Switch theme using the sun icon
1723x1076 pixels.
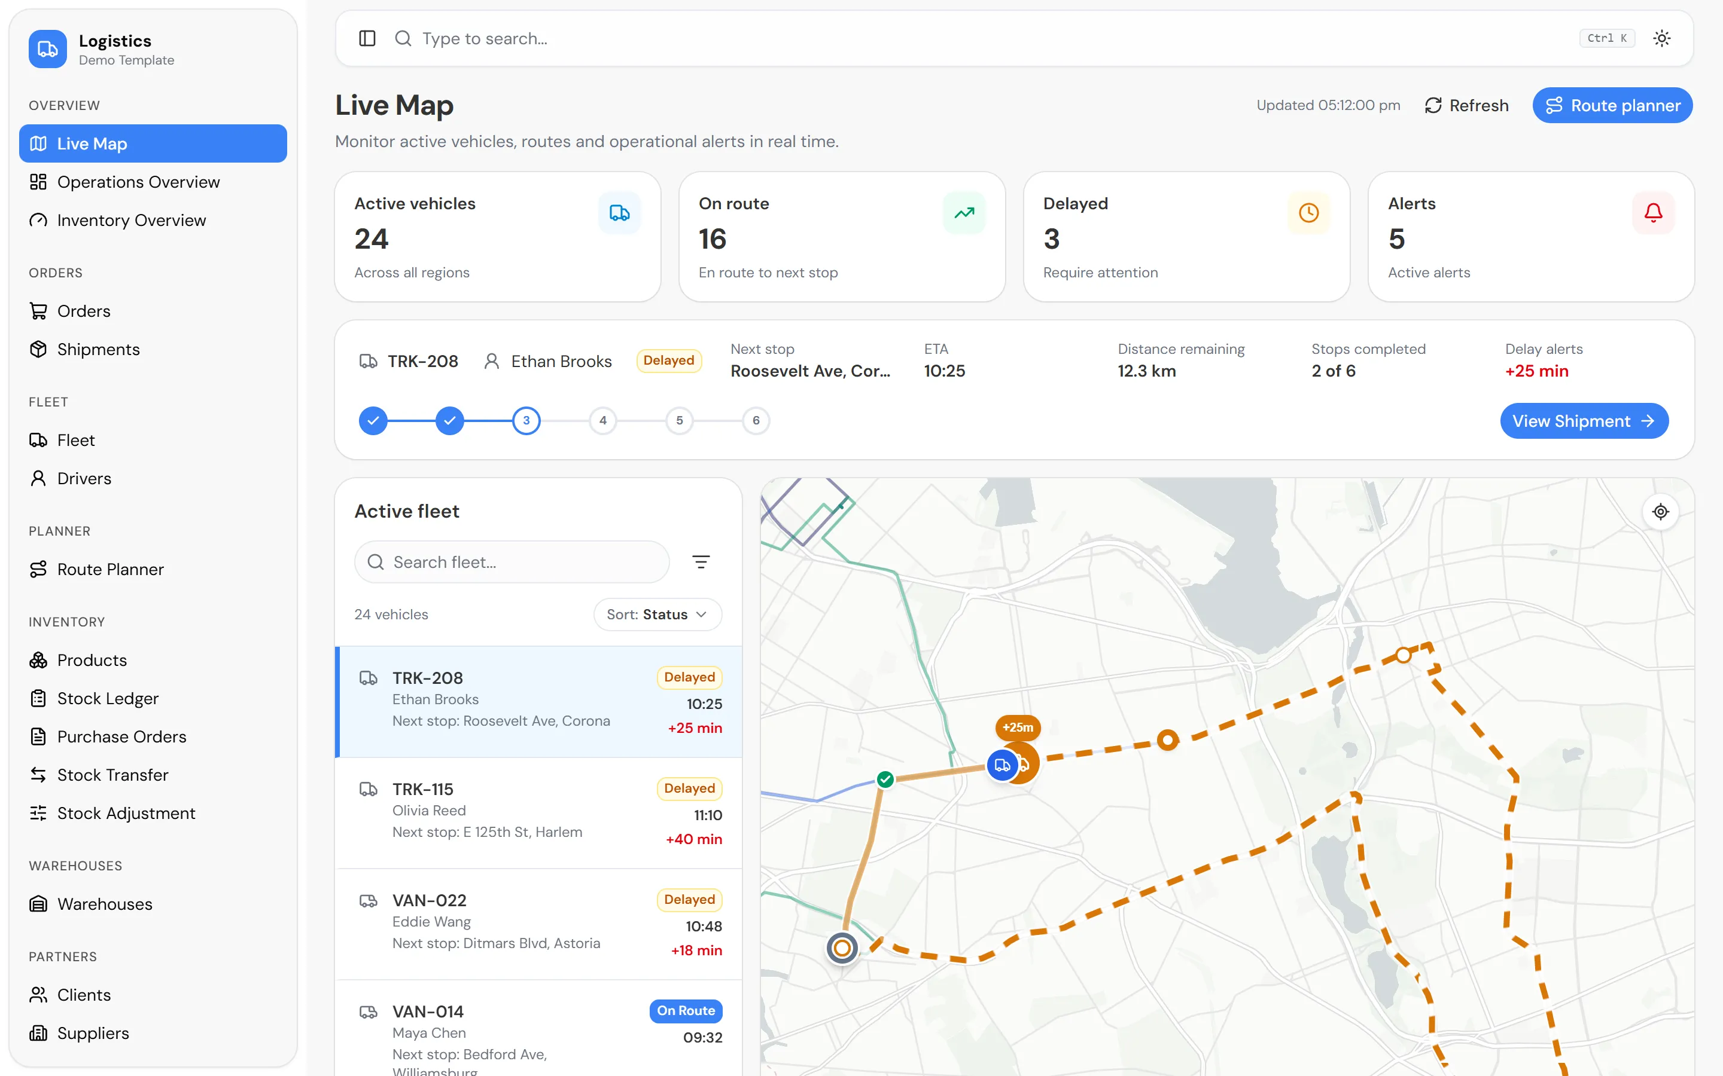1661,38
